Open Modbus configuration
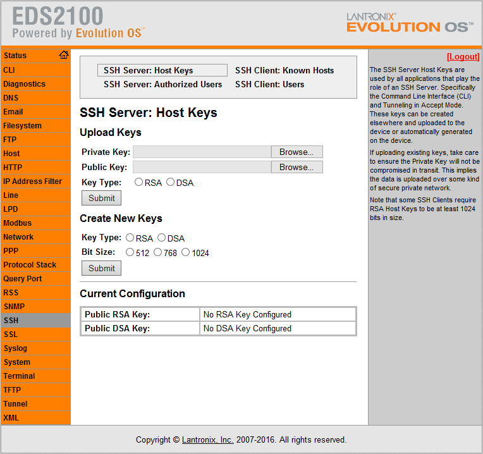 click(x=36, y=223)
